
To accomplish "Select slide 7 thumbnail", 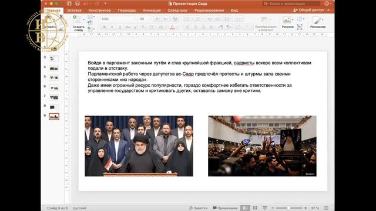I will [54, 97].
